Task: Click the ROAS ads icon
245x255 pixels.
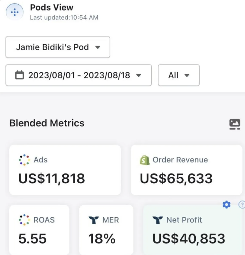Action: [x=24, y=220]
